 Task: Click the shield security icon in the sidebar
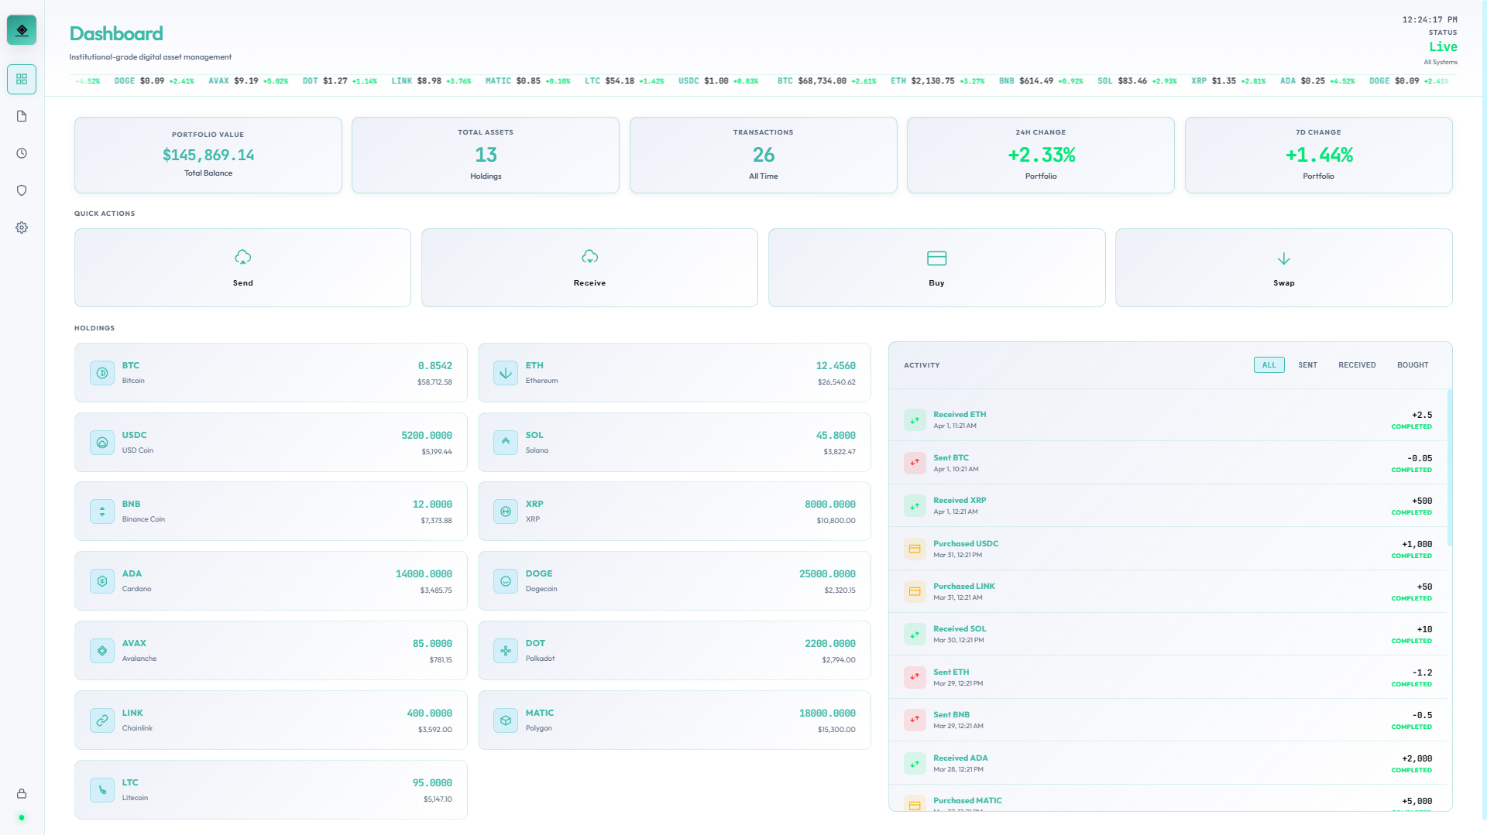(x=22, y=190)
